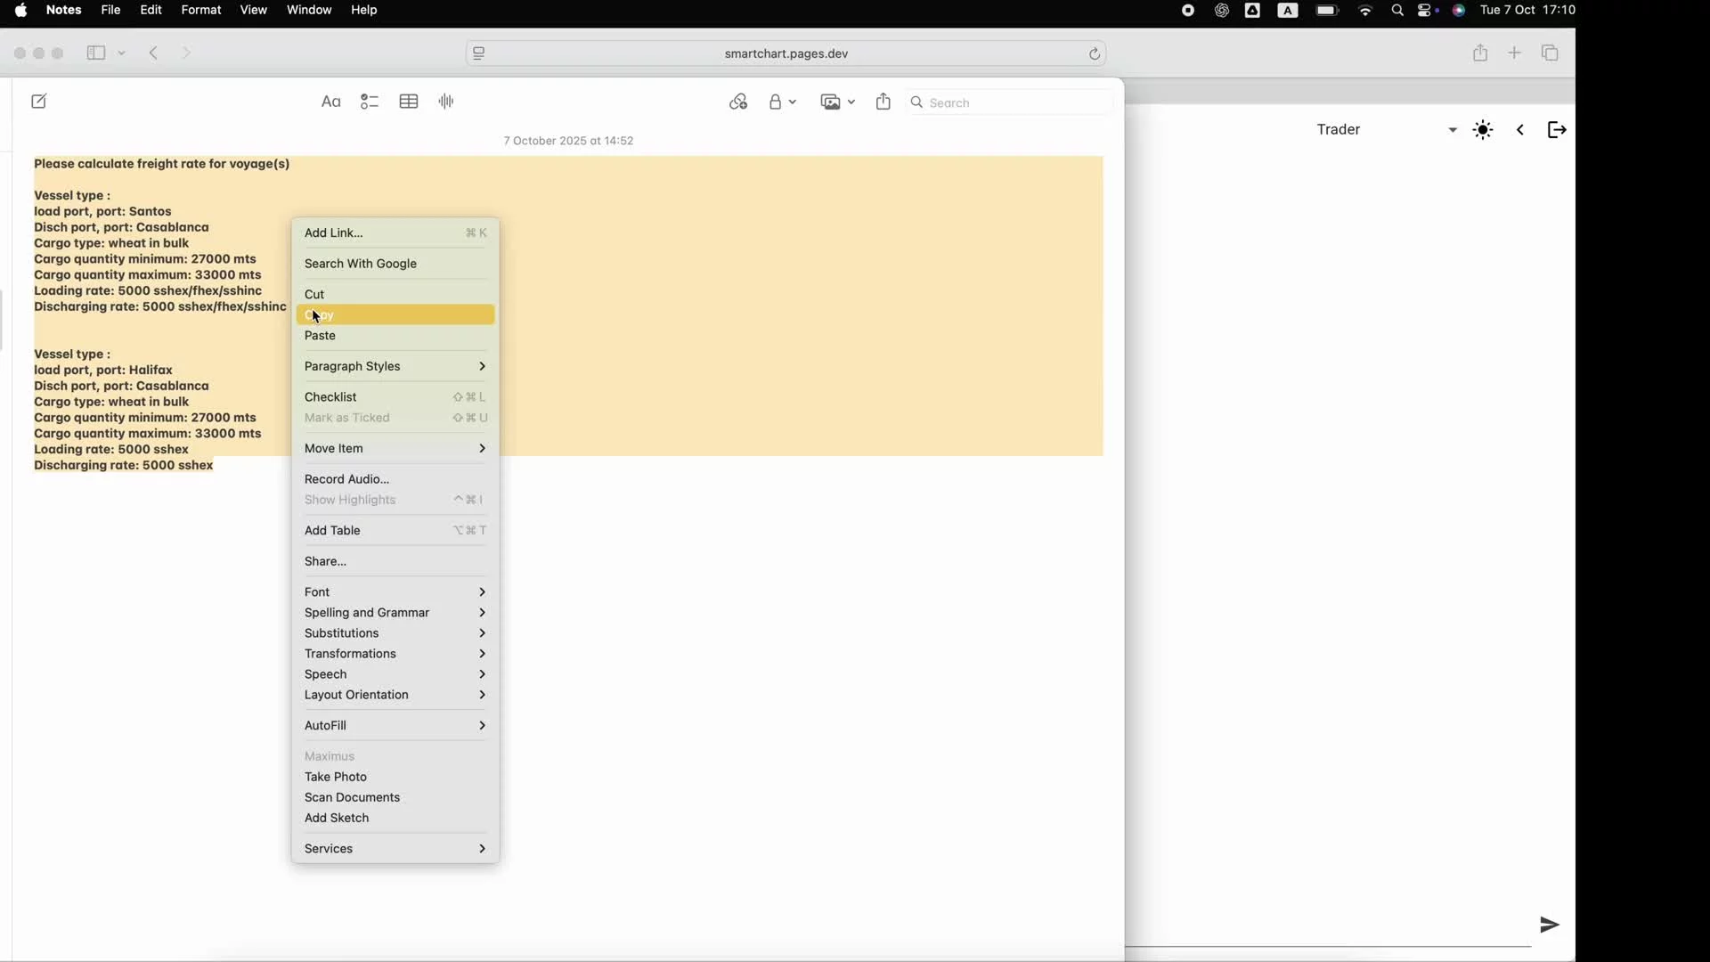Open the lock note dropdown
The height and width of the screenshot is (962, 1710).
pos(782,102)
